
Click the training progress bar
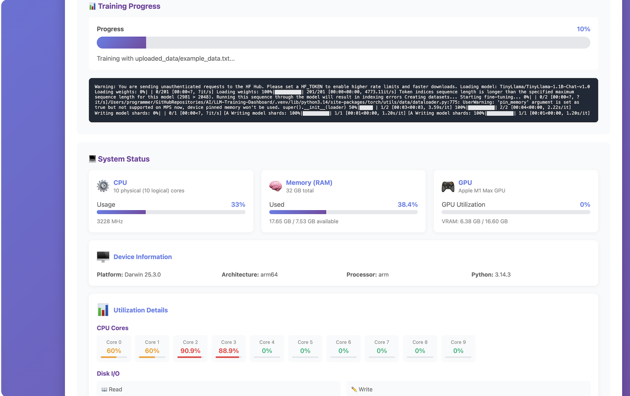coord(343,43)
